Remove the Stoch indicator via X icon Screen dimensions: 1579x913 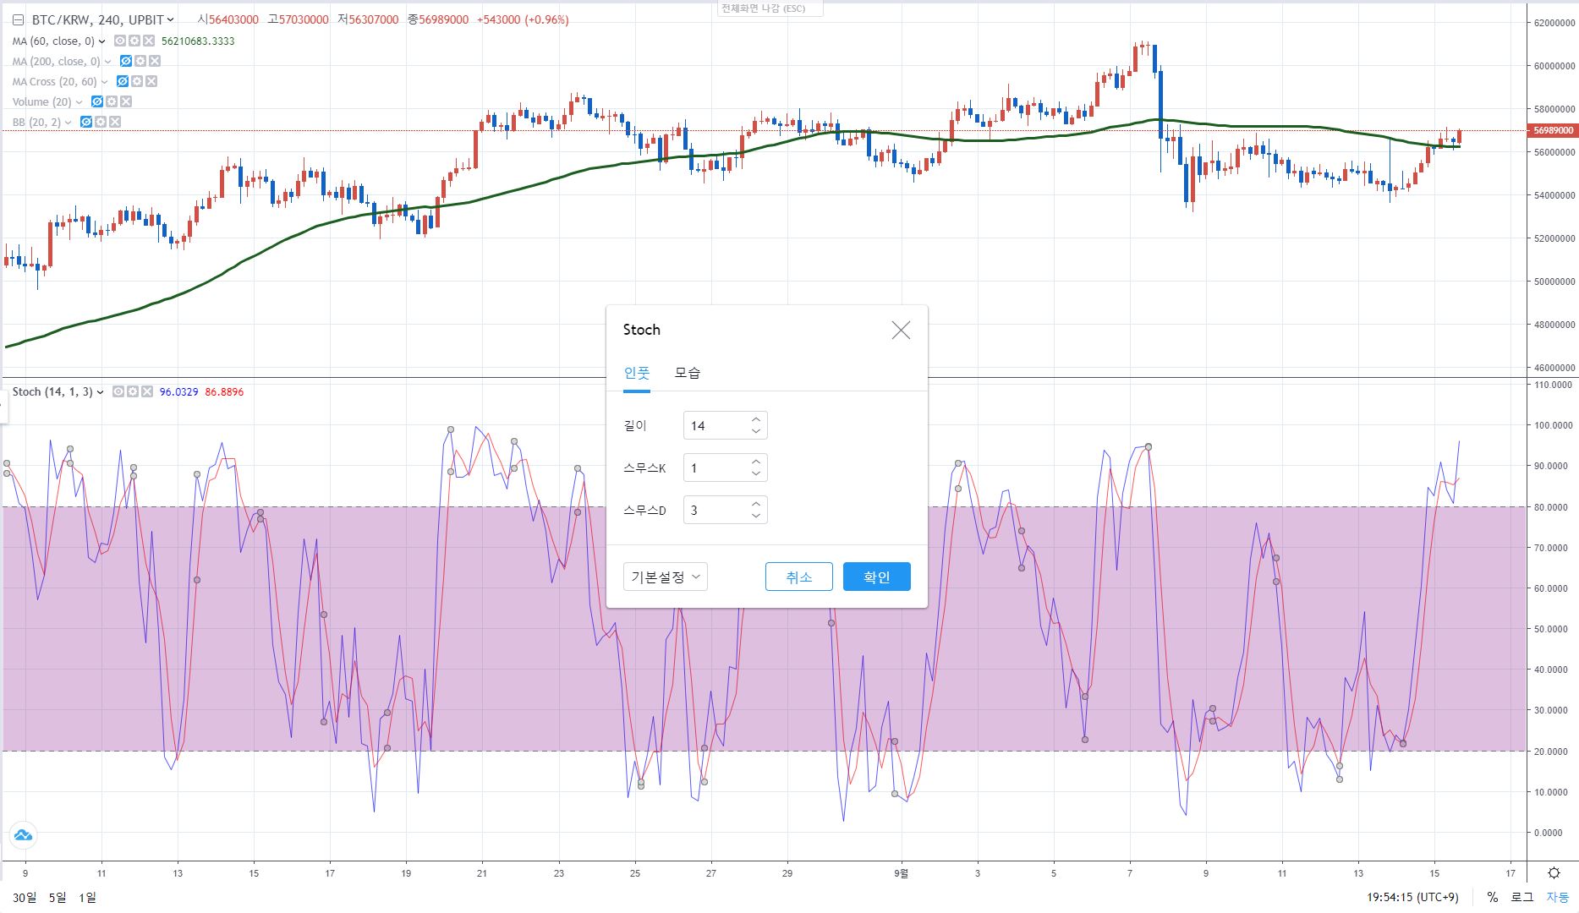pos(147,392)
